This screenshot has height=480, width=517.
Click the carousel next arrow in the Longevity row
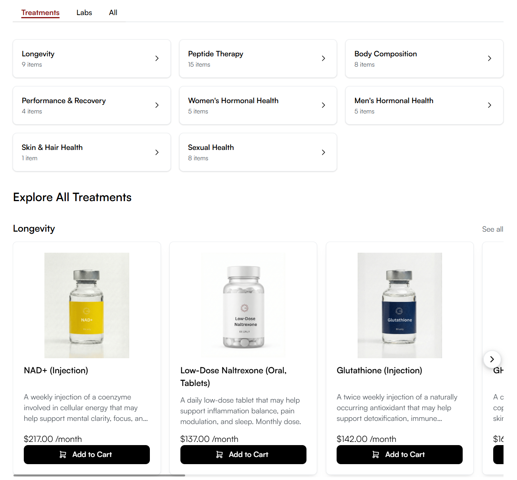492,359
